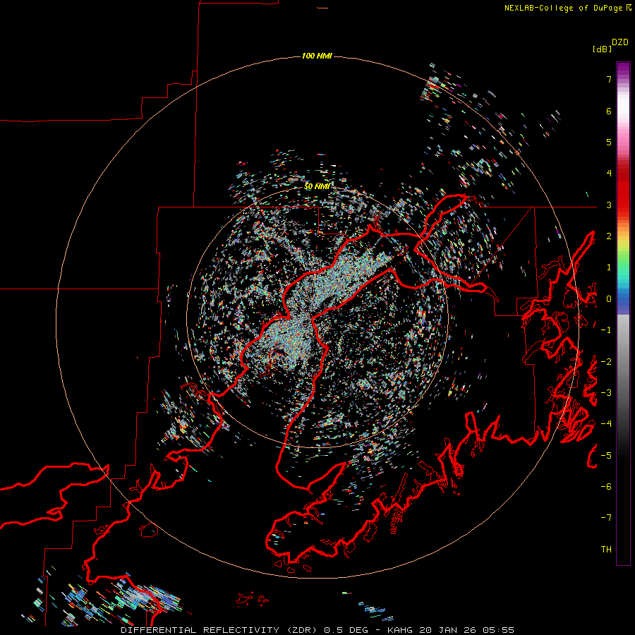
Task: Click the 3 value on color scale
Action: (x=609, y=205)
